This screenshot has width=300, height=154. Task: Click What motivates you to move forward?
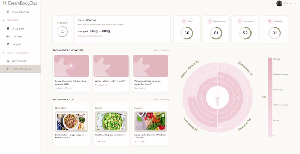pyautogui.click(x=147, y=82)
